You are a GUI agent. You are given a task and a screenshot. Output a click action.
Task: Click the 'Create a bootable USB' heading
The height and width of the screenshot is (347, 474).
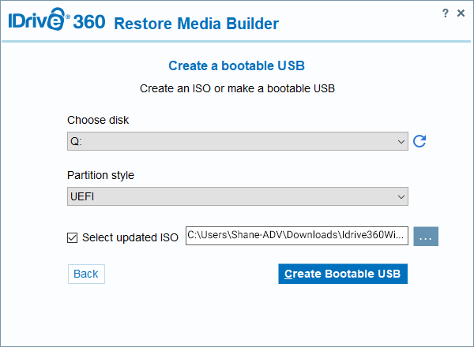[237, 65]
